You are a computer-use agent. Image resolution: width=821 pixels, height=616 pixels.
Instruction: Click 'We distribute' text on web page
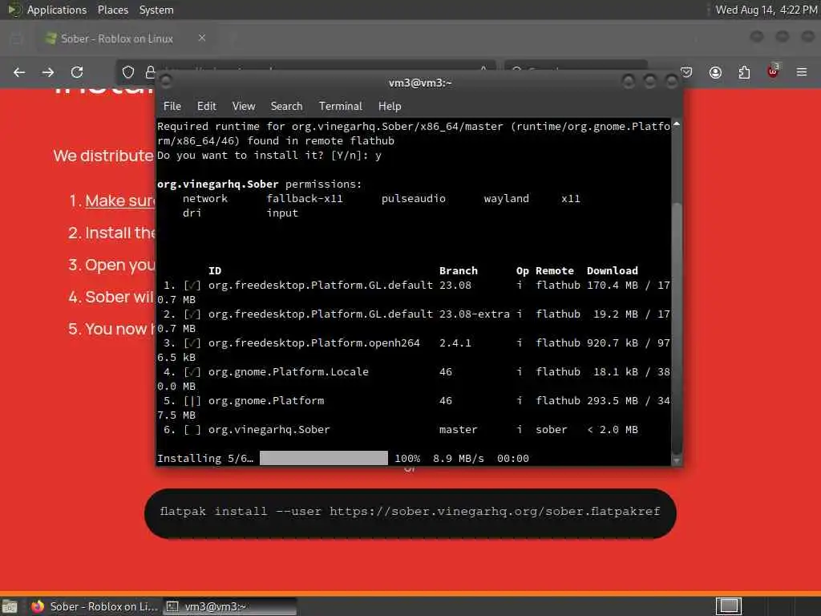(103, 156)
